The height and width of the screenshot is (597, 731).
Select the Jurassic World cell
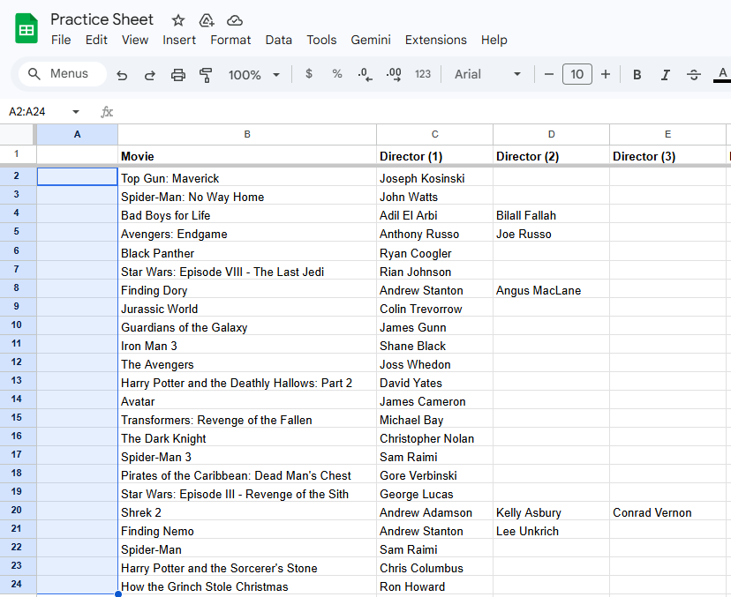click(x=247, y=309)
